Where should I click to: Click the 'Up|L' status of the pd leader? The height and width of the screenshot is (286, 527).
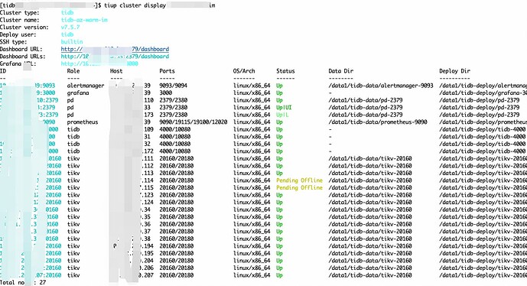coord(283,115)
